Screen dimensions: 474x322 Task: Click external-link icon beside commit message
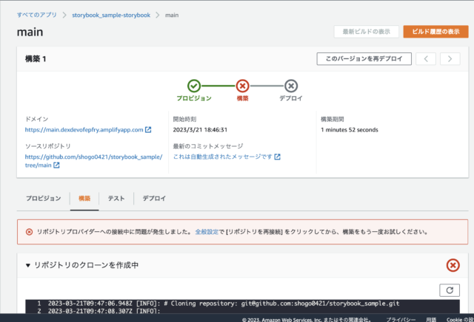[x=277, y=157]
